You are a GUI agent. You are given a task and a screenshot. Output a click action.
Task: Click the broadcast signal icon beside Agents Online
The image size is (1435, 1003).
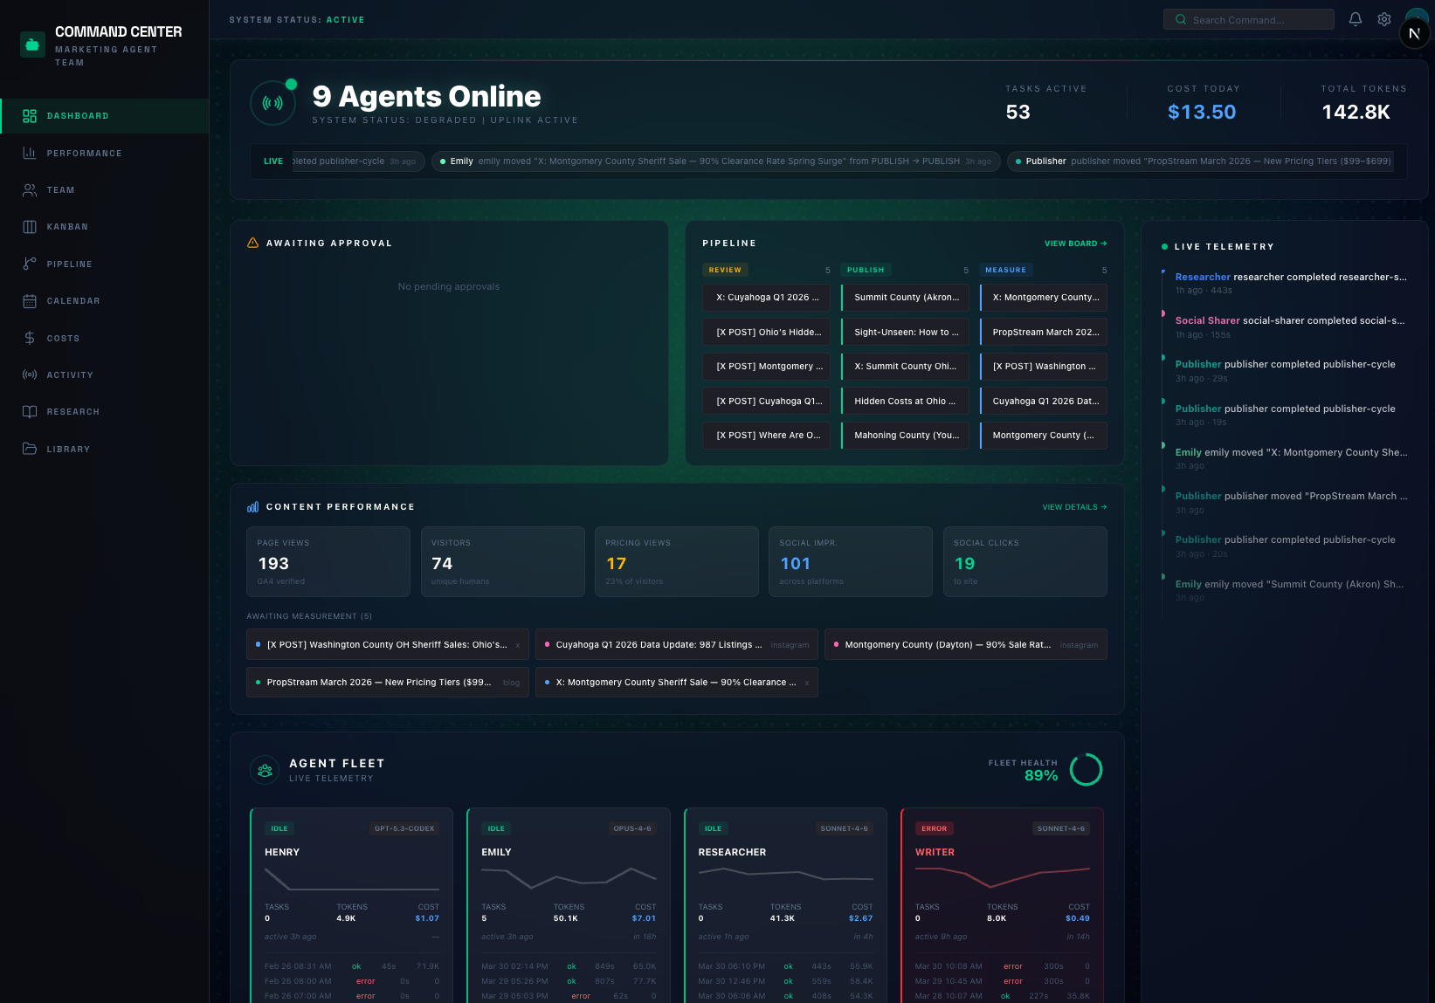[x=273, y=103]
